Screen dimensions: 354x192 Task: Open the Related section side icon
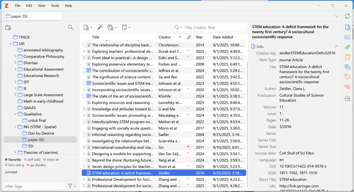point(347,87)
